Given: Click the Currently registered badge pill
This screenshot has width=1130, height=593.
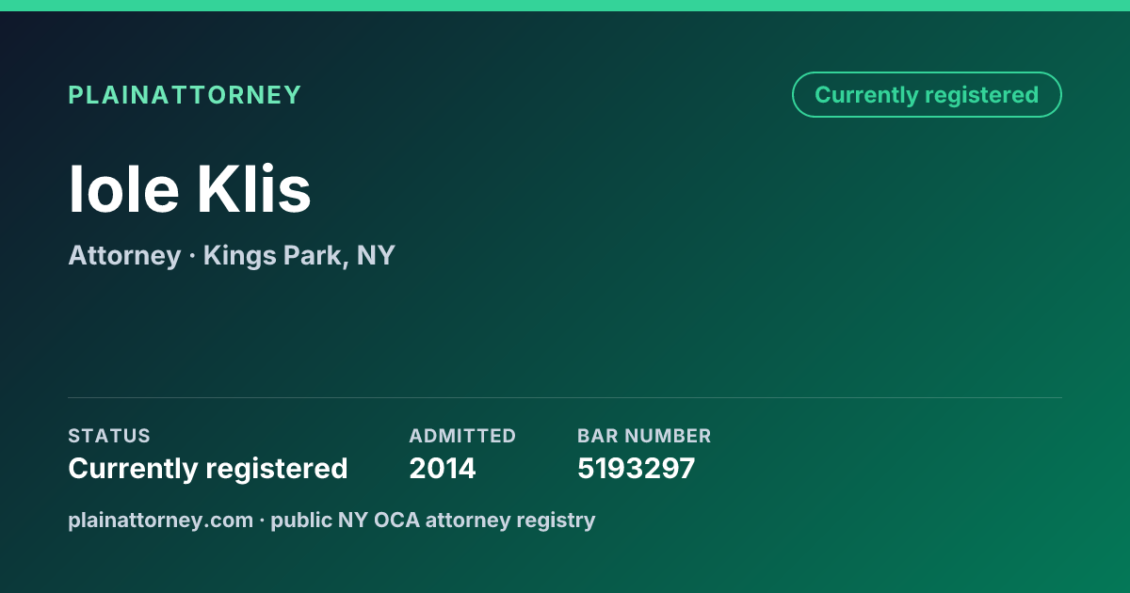Looking at the screenshot, I should (x=927, y=95).
